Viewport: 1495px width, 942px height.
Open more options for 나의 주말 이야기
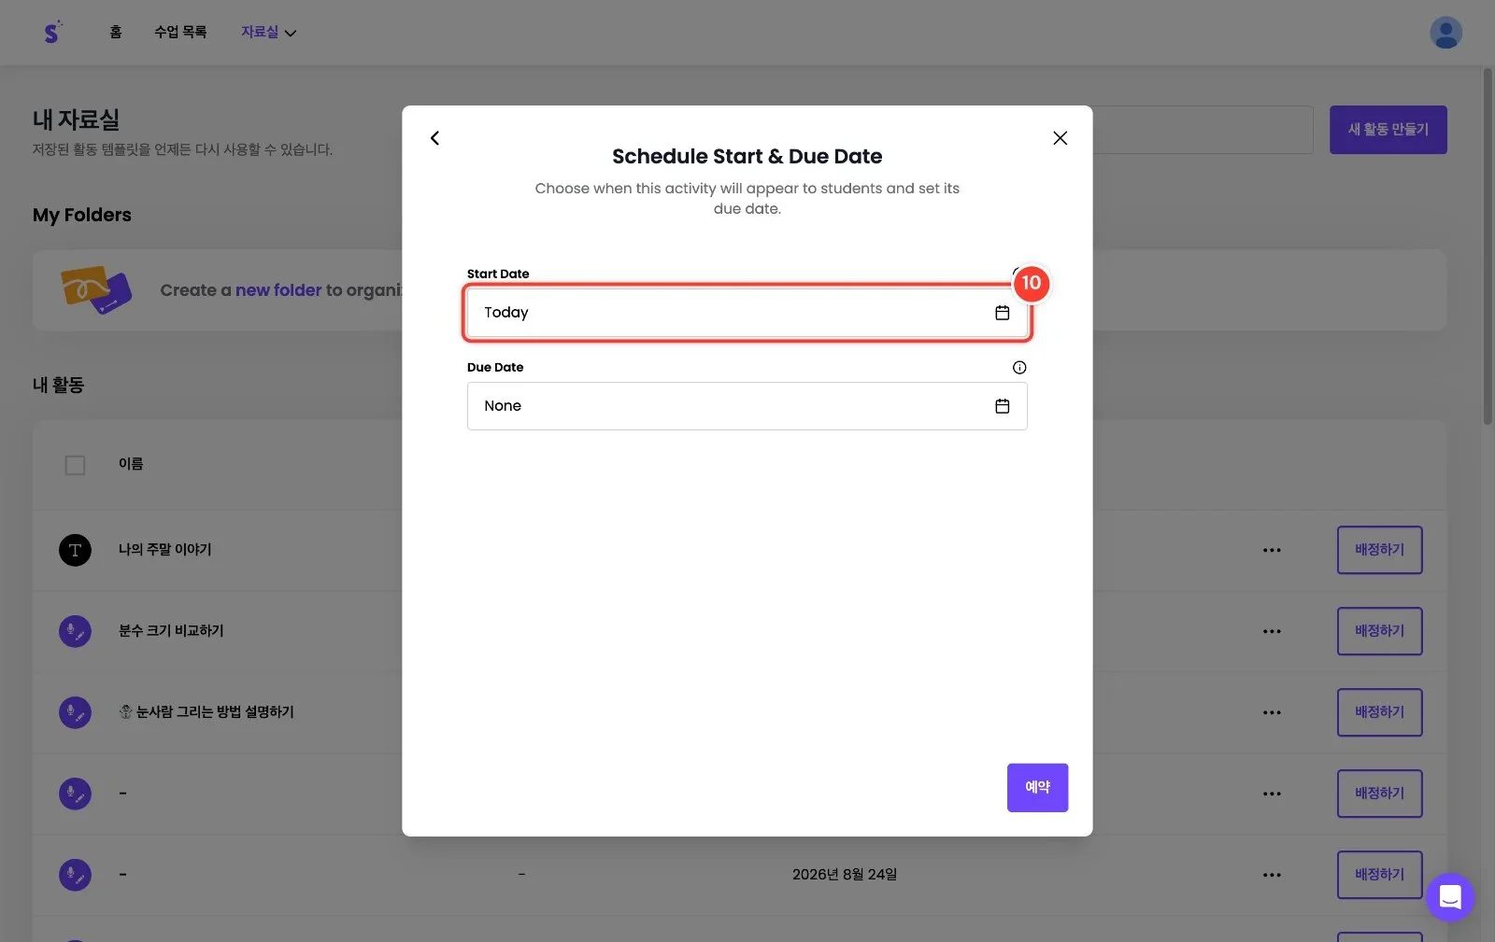pos(1272,550)
